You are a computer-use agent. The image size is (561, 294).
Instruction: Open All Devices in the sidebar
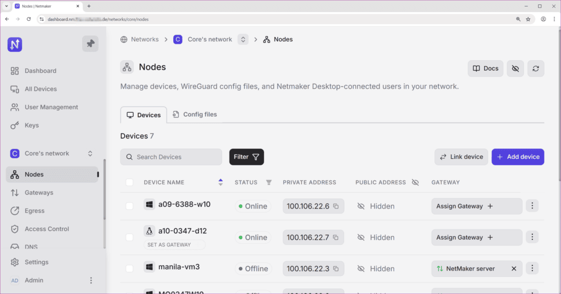33,89
